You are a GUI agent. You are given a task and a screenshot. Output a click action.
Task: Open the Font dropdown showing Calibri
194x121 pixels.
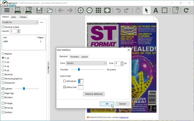pyautogui.click(x=86, y=63)
